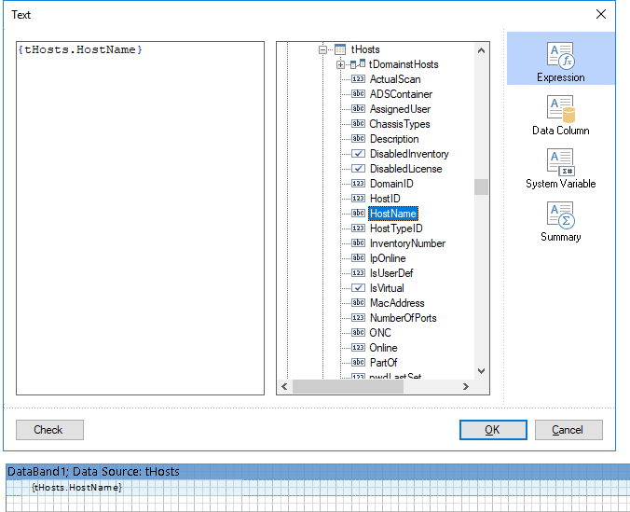Select the DomainID column

coord(391,184)
